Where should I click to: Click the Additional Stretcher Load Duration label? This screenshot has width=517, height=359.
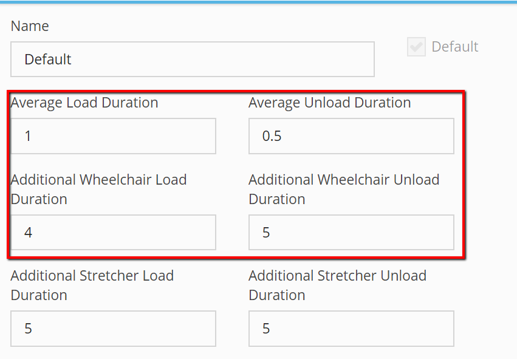click(92, 285)
